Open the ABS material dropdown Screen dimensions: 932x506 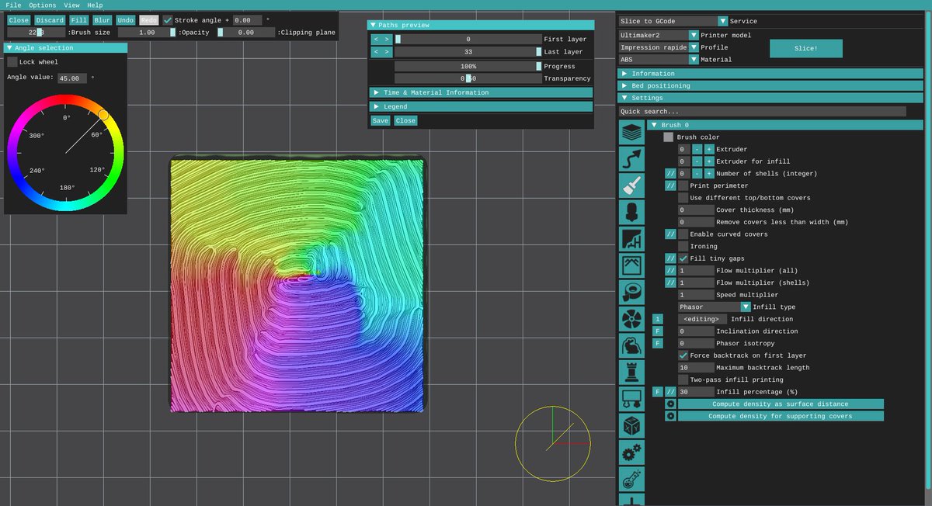(659, 59)
